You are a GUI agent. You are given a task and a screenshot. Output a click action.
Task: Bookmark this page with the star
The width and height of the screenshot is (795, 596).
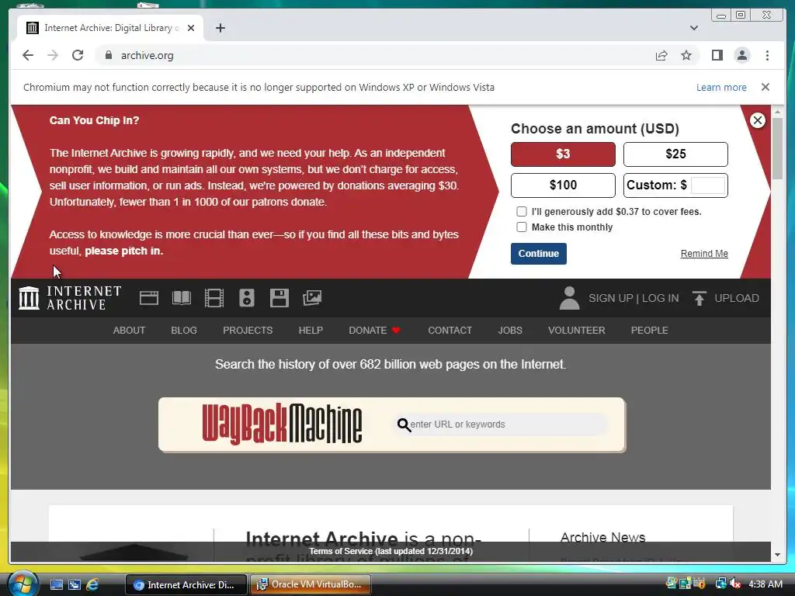point(686,55)
